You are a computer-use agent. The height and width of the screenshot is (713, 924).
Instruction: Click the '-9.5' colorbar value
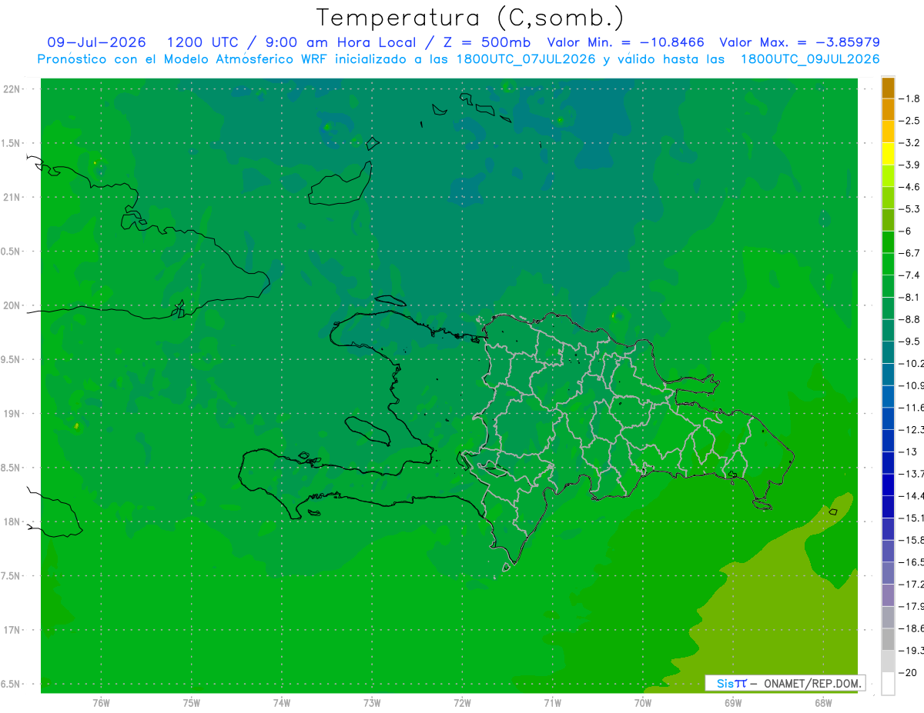click(x=909, y=341)
